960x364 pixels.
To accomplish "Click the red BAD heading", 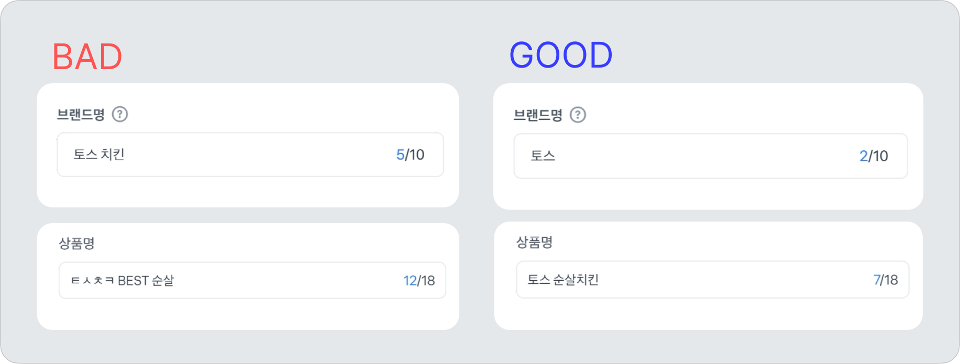I will pos(87,57).
